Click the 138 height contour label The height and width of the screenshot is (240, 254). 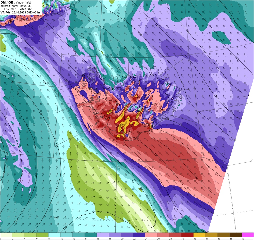pos(157,25)
